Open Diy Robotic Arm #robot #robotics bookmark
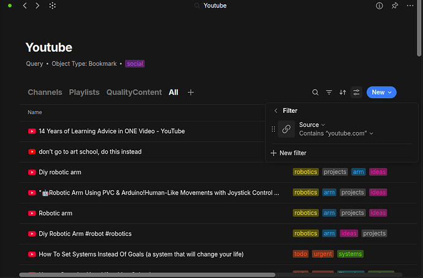The image size is (423, 278). click(85, 234)
